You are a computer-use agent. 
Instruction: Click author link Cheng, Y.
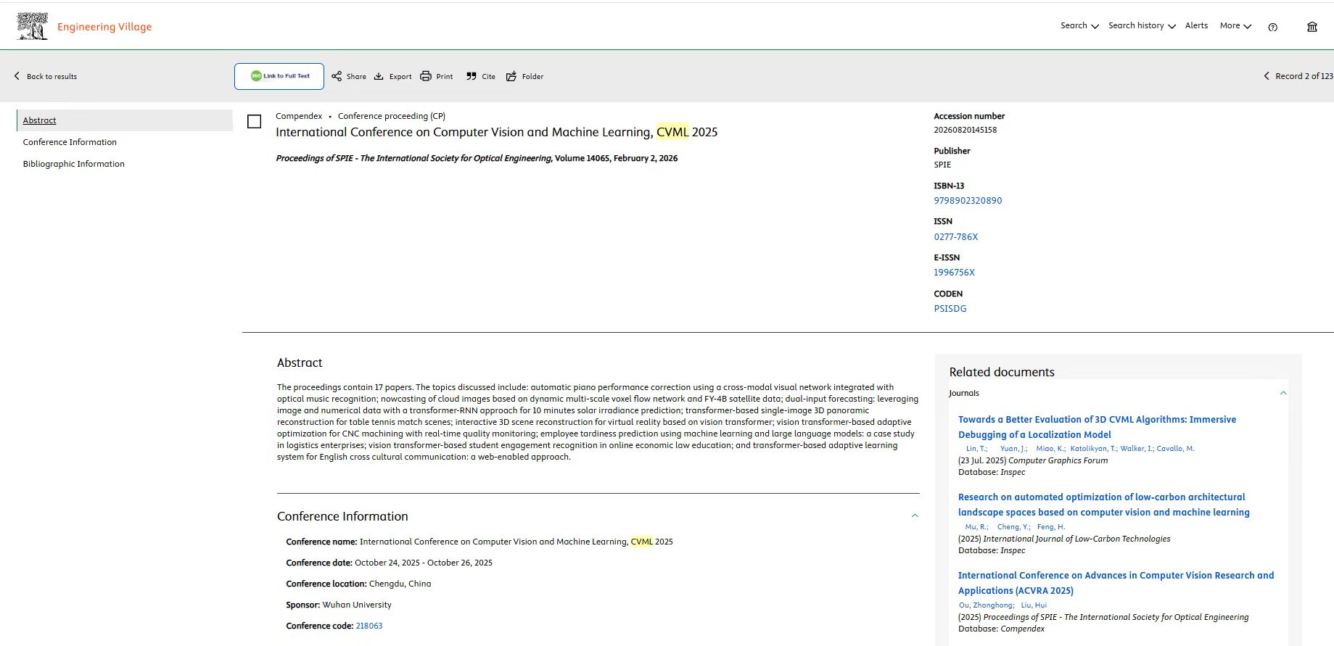[x=1013, y=527]
